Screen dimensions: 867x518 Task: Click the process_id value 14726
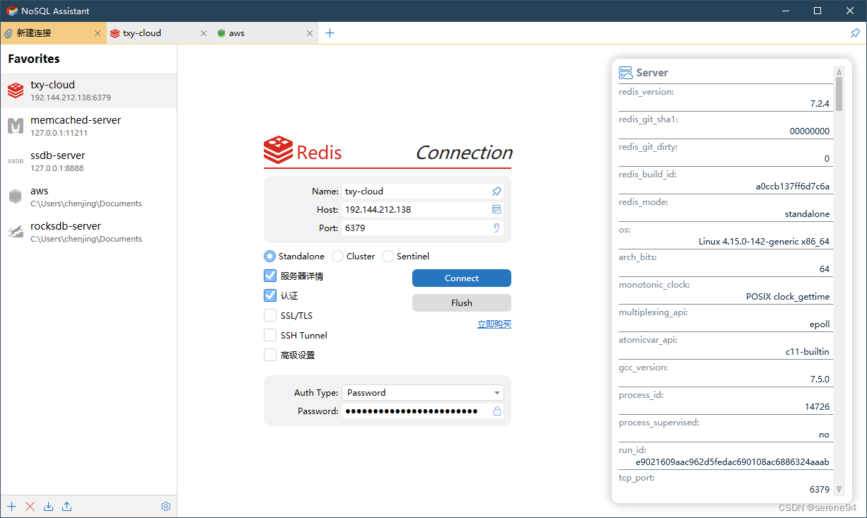(817, 407)
